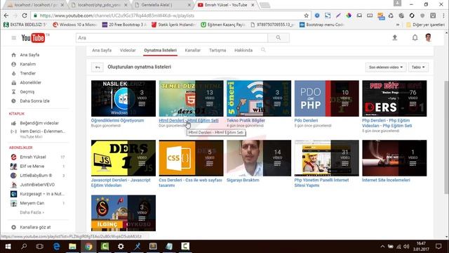Open the Css Dersleri playlist link

coord(190,183)
